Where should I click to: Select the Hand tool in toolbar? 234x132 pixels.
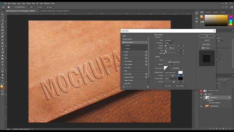pos(3,74)
